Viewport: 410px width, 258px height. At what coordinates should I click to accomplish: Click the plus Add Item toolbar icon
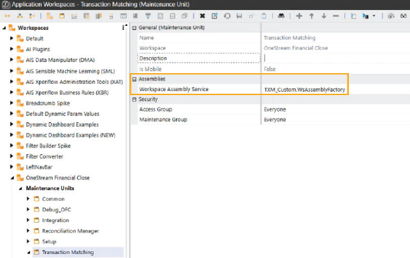click(299, 16)
